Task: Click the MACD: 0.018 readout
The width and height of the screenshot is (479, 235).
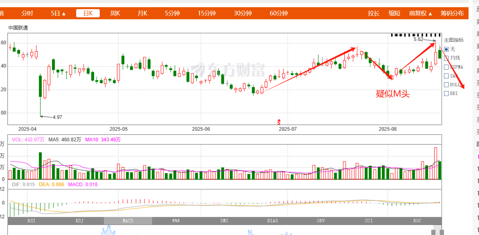Action: [83, 184]
